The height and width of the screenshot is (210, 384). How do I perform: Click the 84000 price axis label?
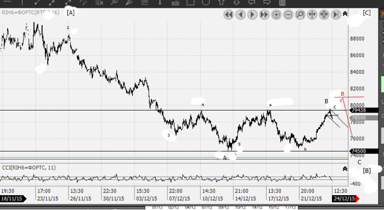pyautogui.click(x=357, y=72)
